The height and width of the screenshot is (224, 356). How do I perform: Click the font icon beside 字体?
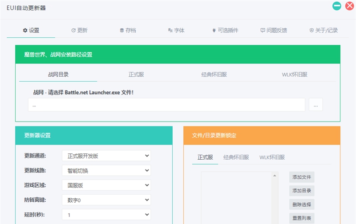tap(170, 31)
